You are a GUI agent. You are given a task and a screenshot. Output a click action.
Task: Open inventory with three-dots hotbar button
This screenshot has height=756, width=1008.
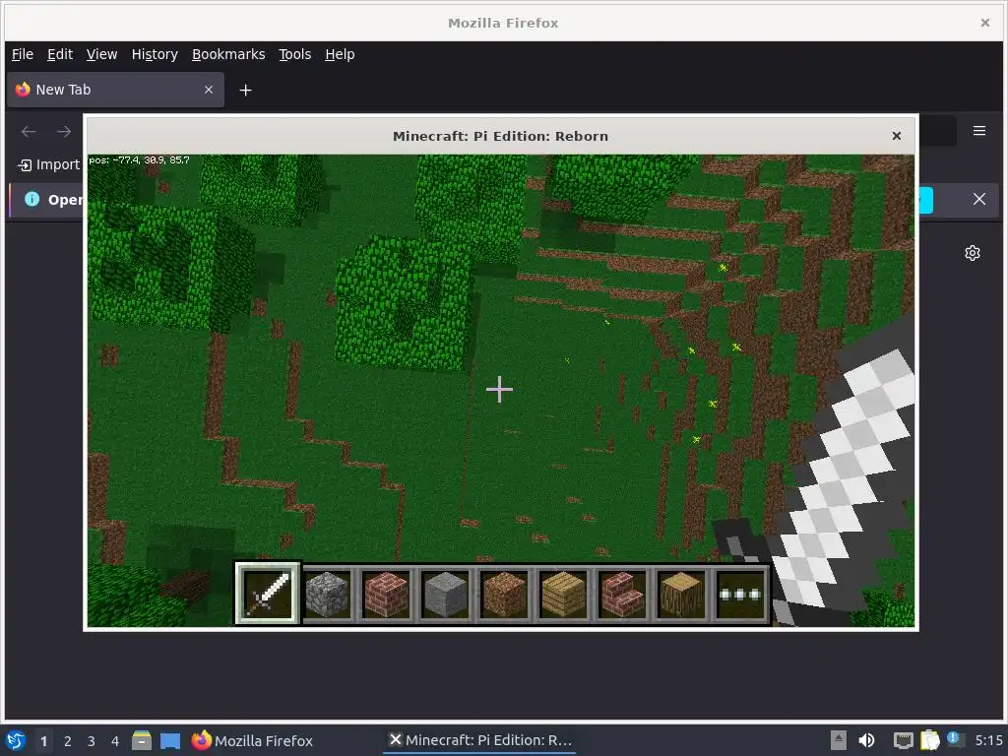[x=740, y=594]
